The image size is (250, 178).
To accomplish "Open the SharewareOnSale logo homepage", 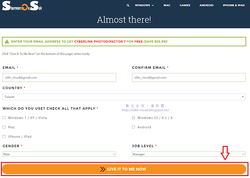I will (x=22, y=6).
